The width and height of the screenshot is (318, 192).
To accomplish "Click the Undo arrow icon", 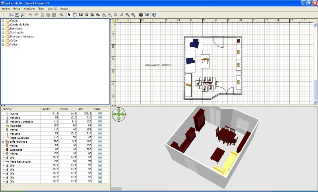I will [x=31, y=15].
